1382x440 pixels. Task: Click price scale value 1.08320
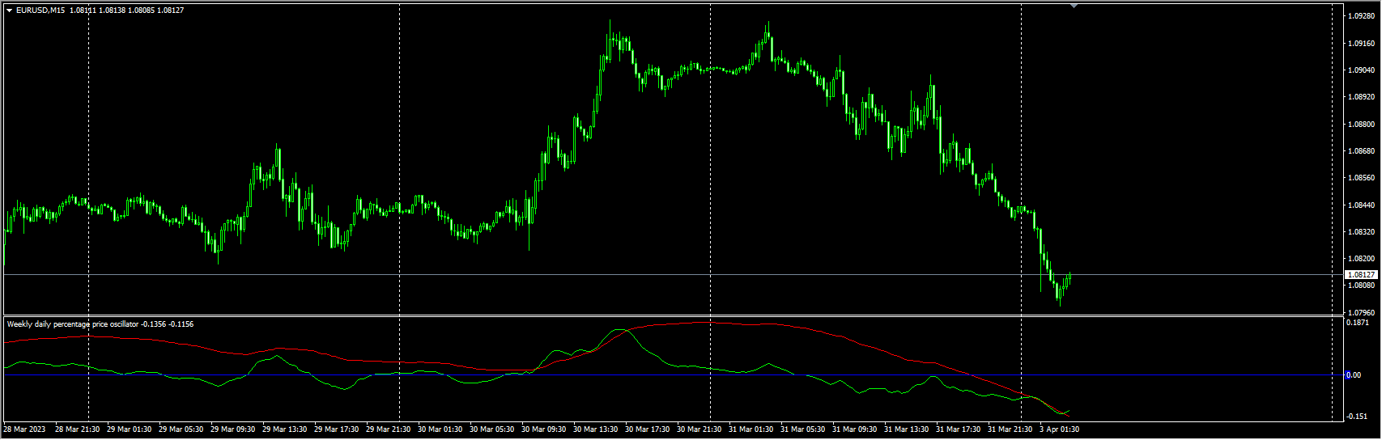(x=1360, y=232)
